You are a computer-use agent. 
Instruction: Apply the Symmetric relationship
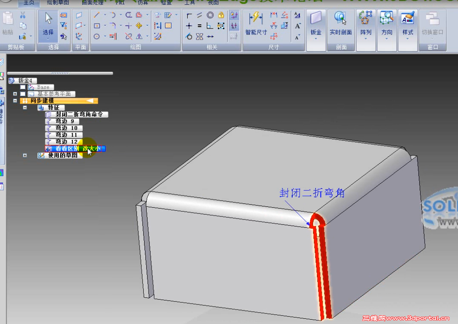coord(199,37)
